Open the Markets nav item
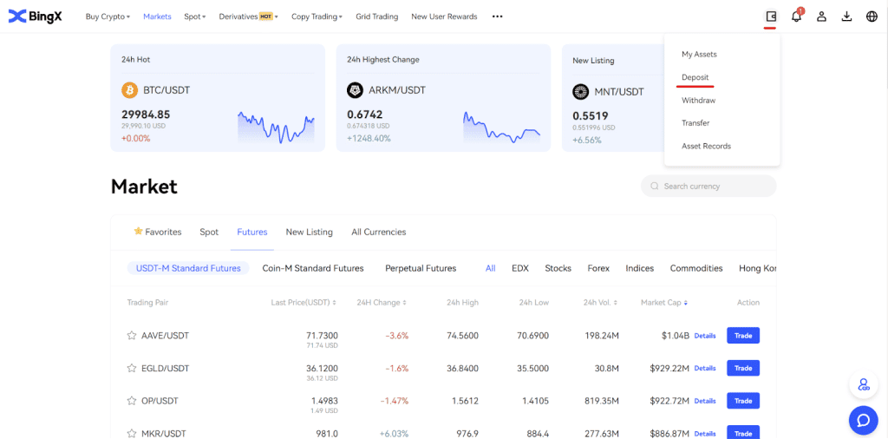888x439 pixels. [x=157, y=16]
